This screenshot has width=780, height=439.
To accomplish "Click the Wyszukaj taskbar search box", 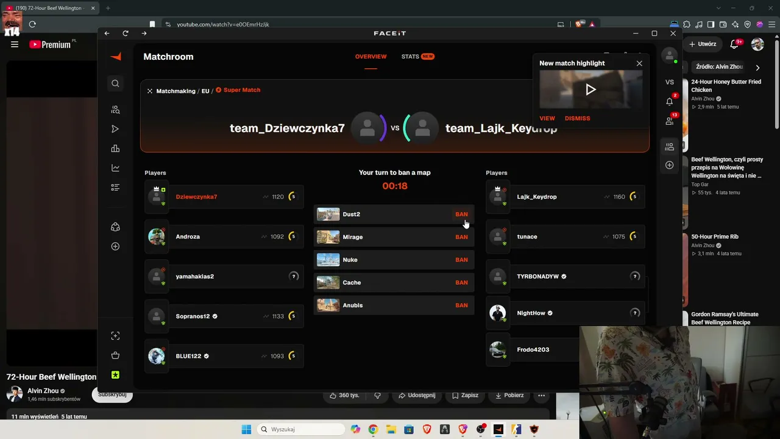I will pos(301,429).
